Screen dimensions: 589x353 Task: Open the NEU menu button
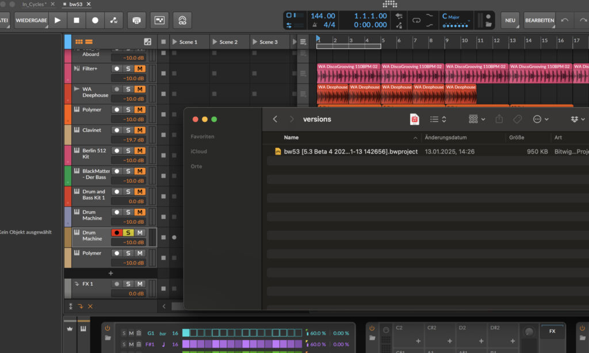pos(510,20)
